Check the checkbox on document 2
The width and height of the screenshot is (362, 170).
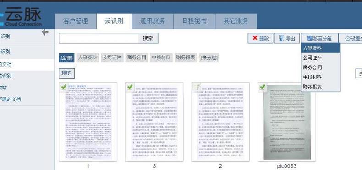tap(197, 87)
